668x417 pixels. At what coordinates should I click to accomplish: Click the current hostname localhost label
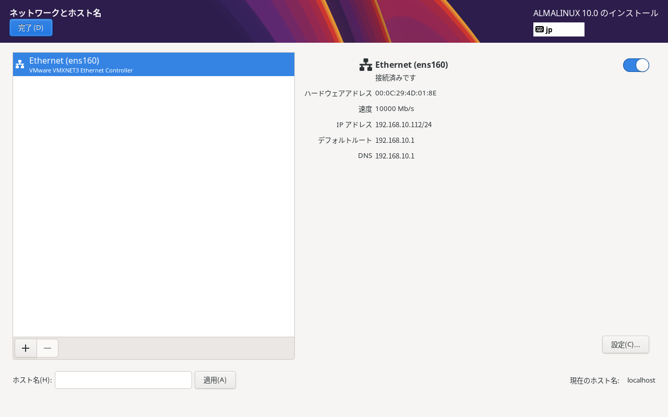641,381
